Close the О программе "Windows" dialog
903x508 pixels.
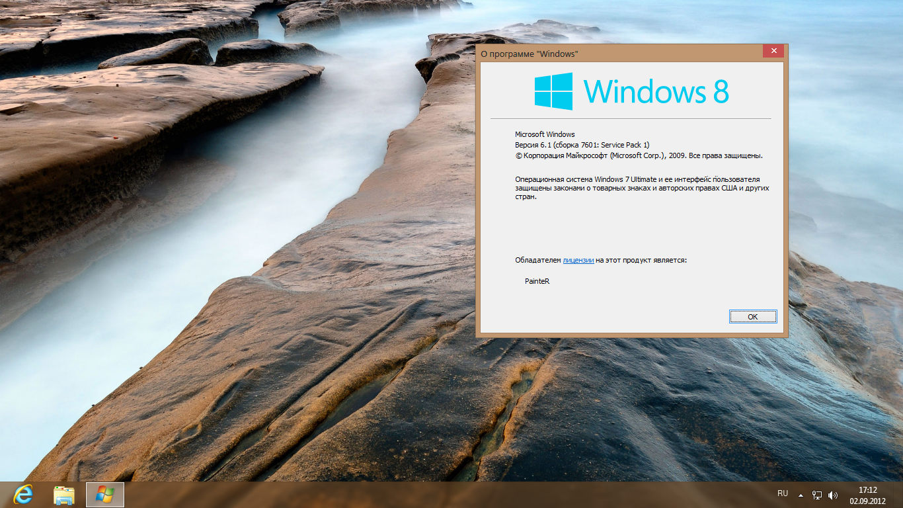point(773,52)
